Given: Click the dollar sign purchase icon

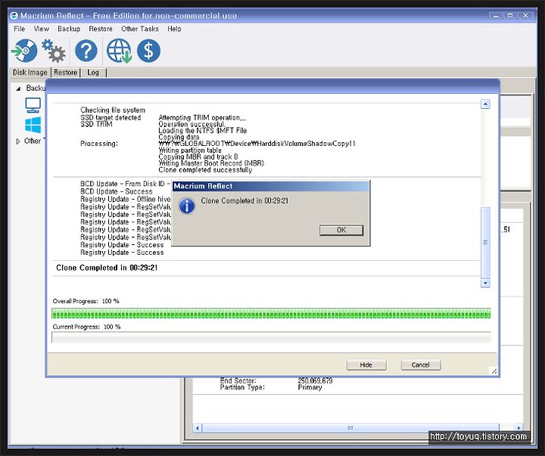Looking at the screenshot, I should pos(148,51).
